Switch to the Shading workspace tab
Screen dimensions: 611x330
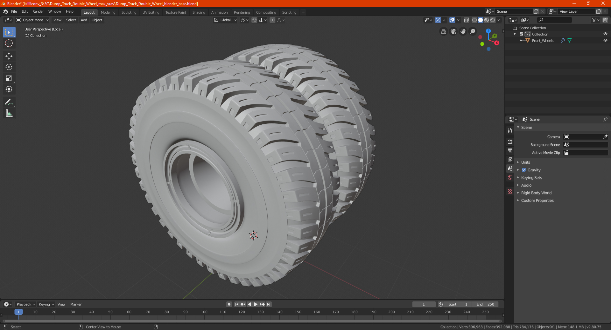click(199, 12)
